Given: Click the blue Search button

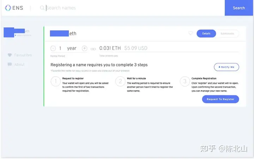Looking at the screenshot, I should tap(239, 8).
